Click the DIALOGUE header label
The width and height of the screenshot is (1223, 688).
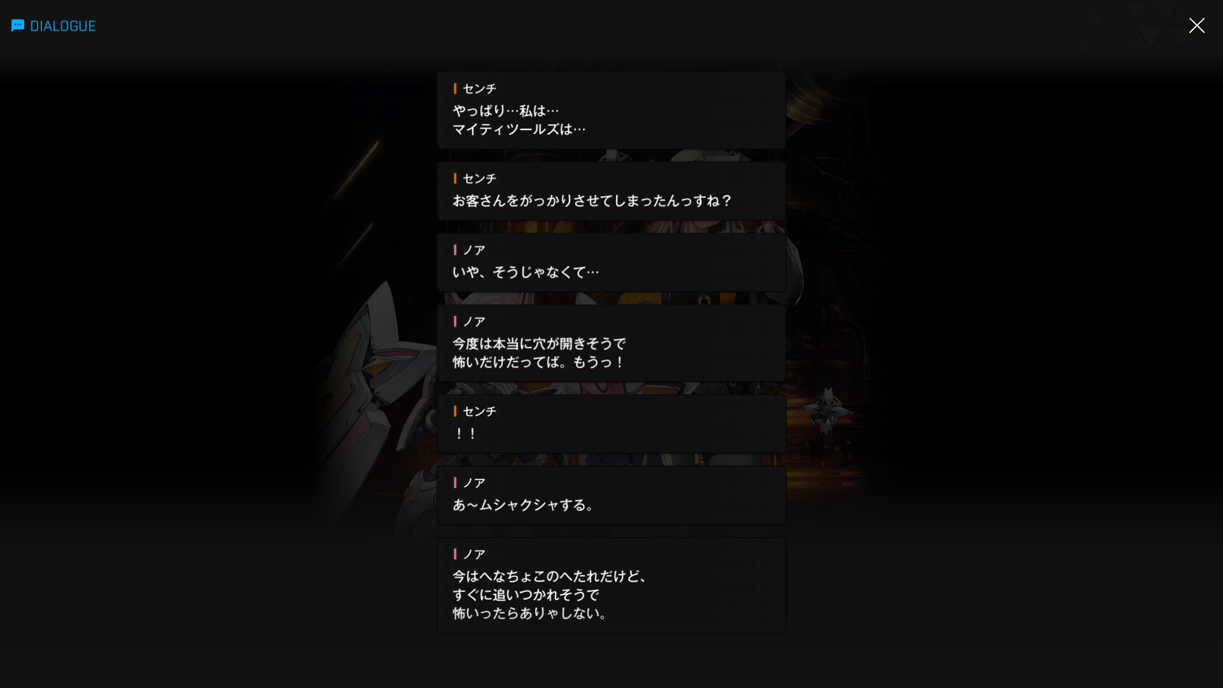63,26
